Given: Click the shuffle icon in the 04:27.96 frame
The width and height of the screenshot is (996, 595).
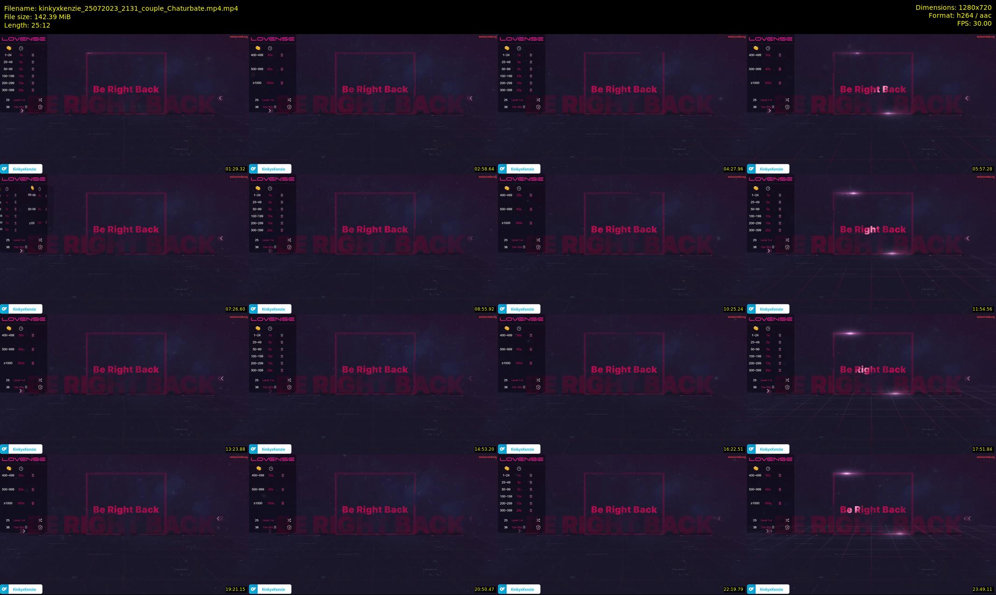Looking at the screenshot, I should click(x=538, y=100).
